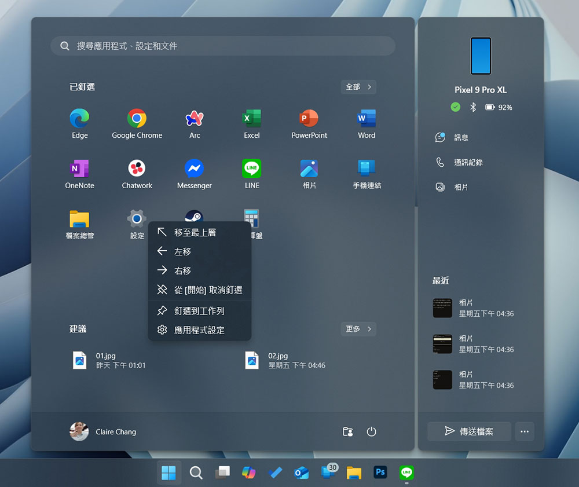Open Task View on the taskbar
The image size is (579, 487).
pyautogui.click(x=222, y=473)
